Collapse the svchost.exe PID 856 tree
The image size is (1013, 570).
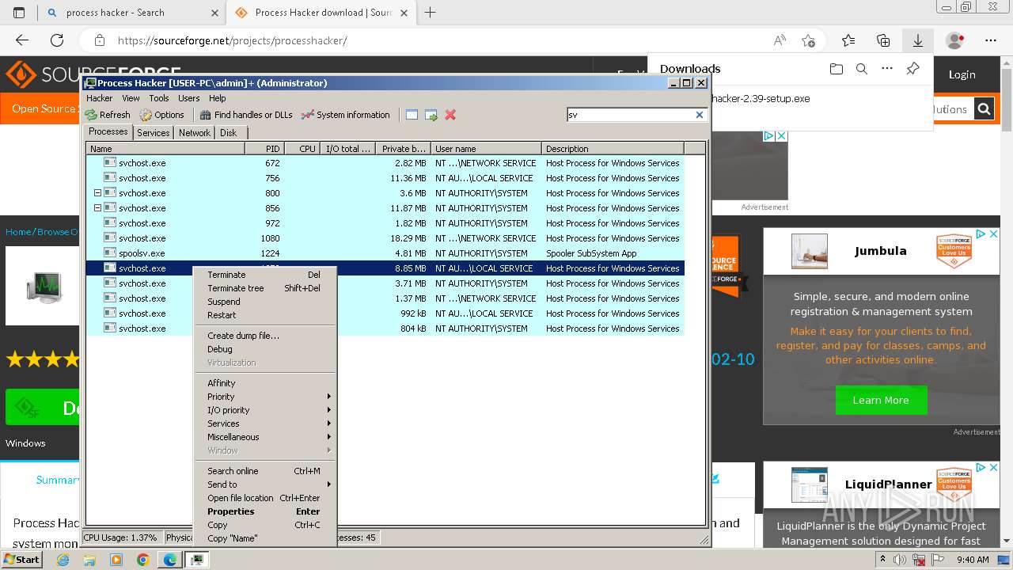(x=97, y=208)
